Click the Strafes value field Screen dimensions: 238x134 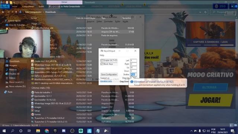[x=133, y=74]
